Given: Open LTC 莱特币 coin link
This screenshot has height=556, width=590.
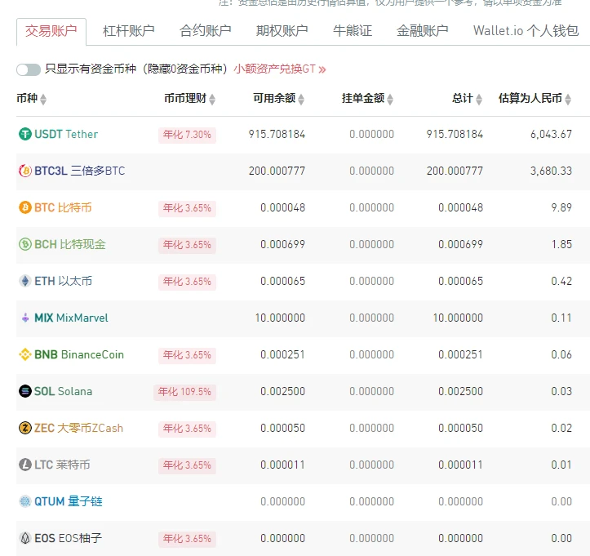Looking at the screenshot, I should point(62,465).
